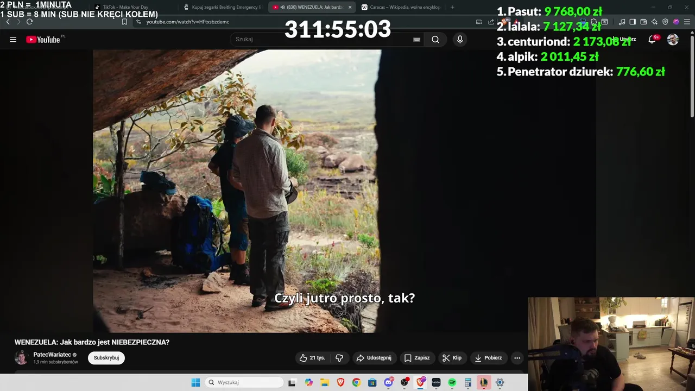The width and height of the screenshot is (695, 391).
Task: Open League of Legends taskbar icon
Action: coord(484,382)
